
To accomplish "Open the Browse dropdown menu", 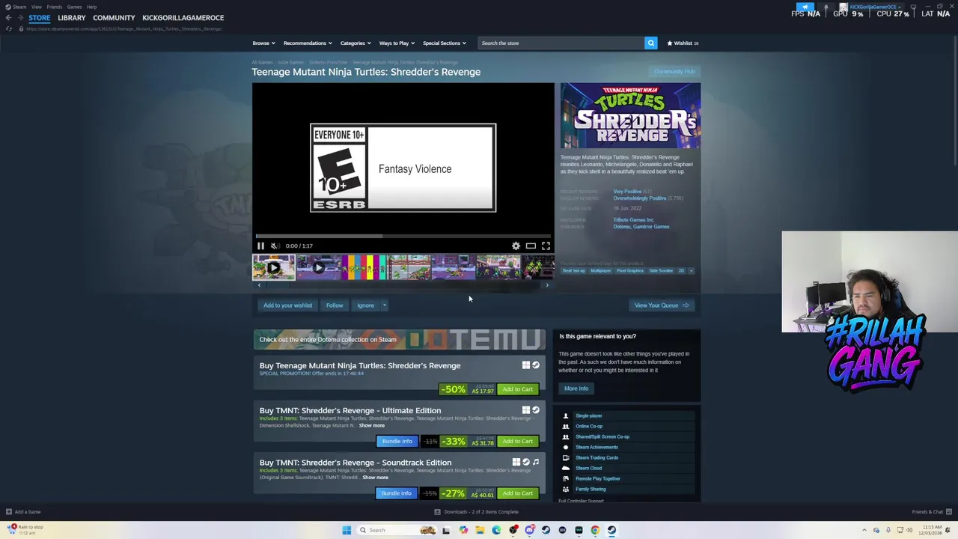I will point(263,43).
